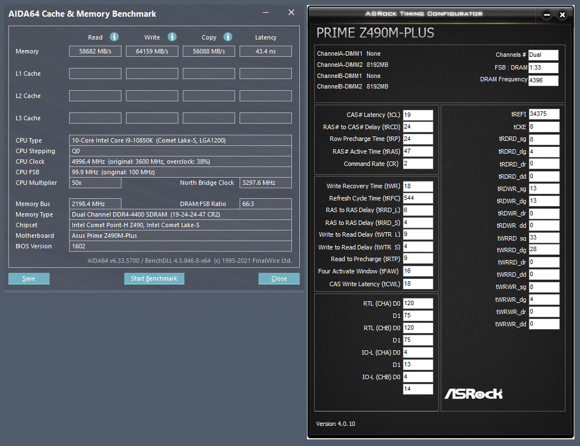Click the tWTR_L field
The width and height of the screenshot is (580, 446).
[418, 234]
